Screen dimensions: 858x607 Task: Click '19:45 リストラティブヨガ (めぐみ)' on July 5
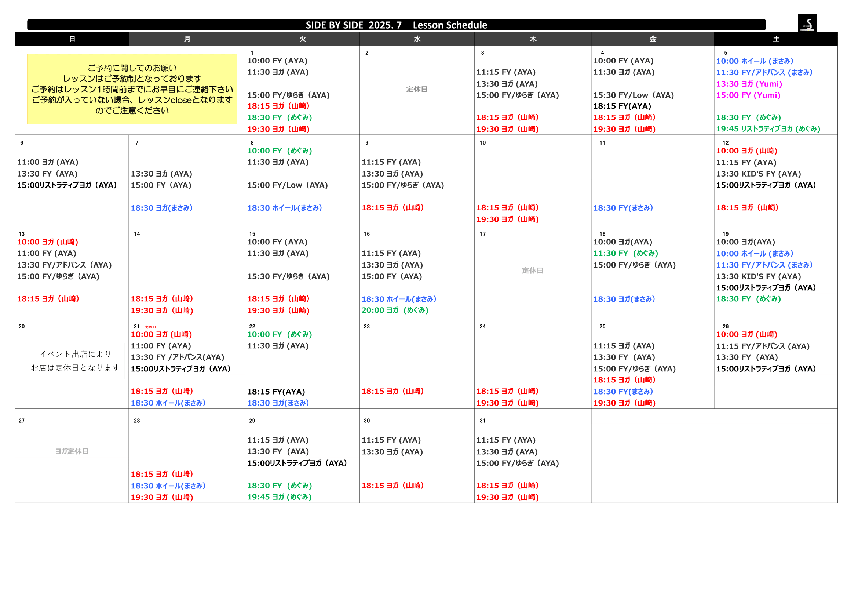(768, 128)
